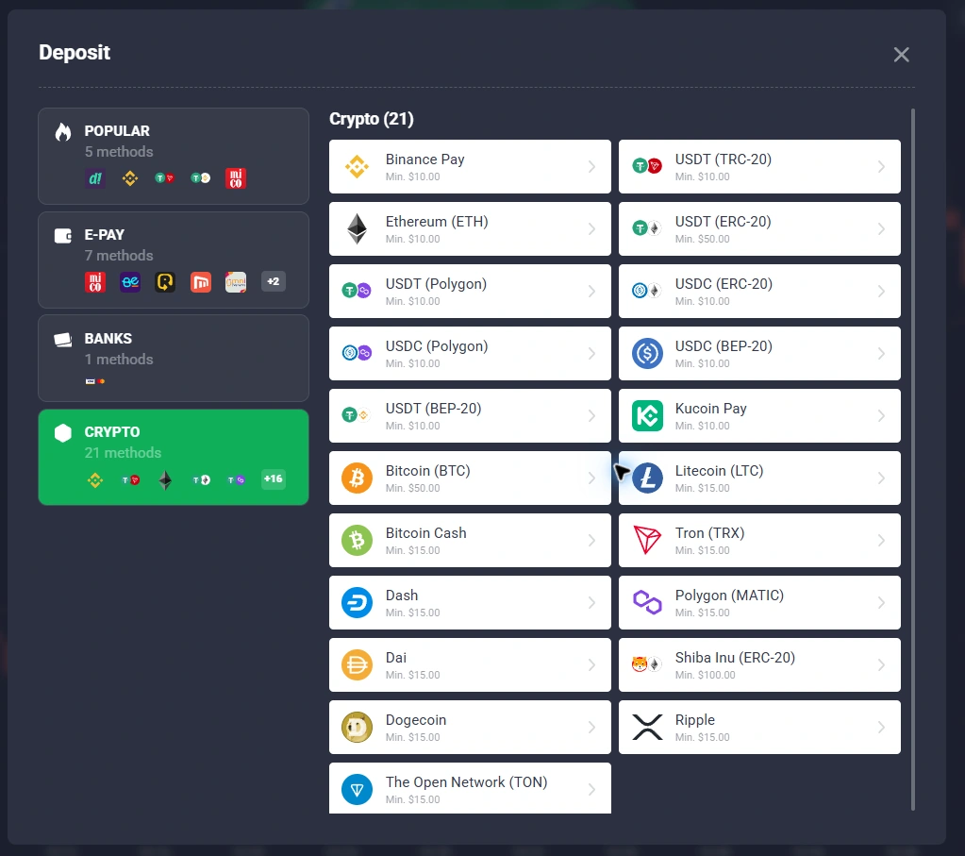Screen dimensions: 965x856
Task: Choose Polygon (MATIC) deposit method
Action: [x=759, y=602]
